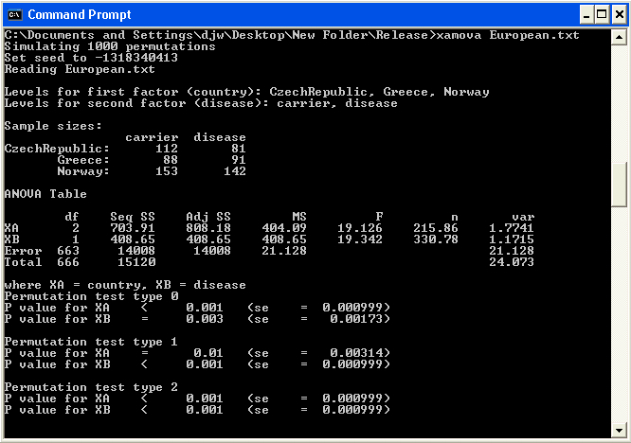Click the type 1 XA P value 0.01
Viewport: 631px width, 443px height.
point(208,353)
